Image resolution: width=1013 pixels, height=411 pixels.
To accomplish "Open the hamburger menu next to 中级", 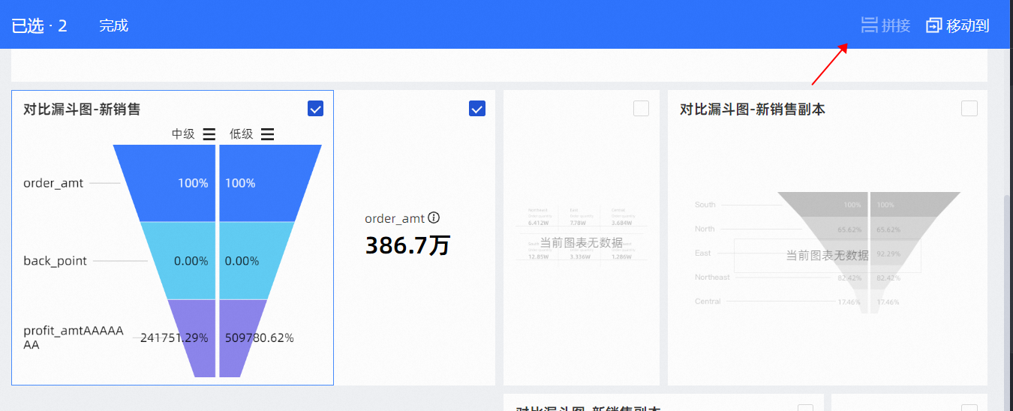I will [x=209, y=134].
